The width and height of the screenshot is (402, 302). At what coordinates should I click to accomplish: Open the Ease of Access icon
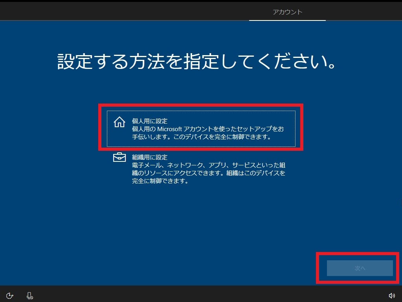9,296
